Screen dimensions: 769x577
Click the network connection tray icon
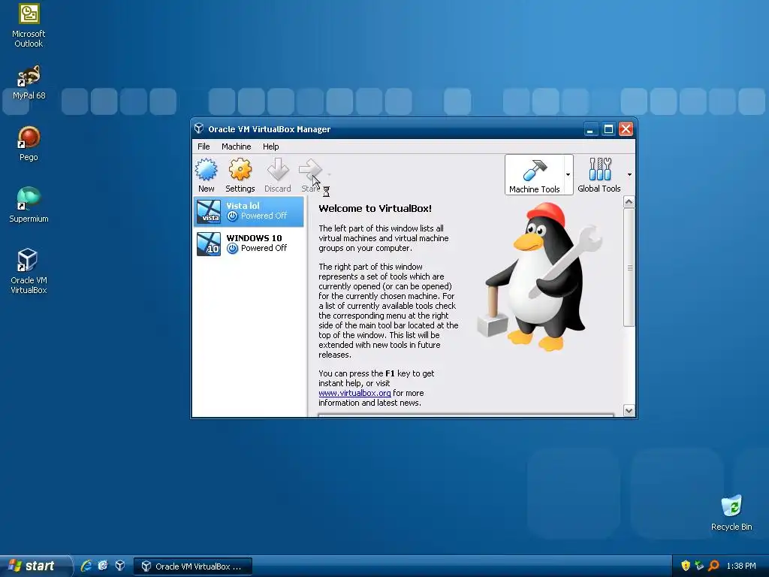[699, 566]
